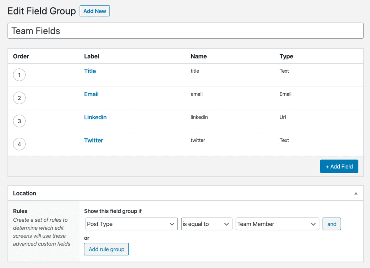Screen dimensions: 370x268
Task: Click the Edit Field Group page heading
Action: coord(42,11)
